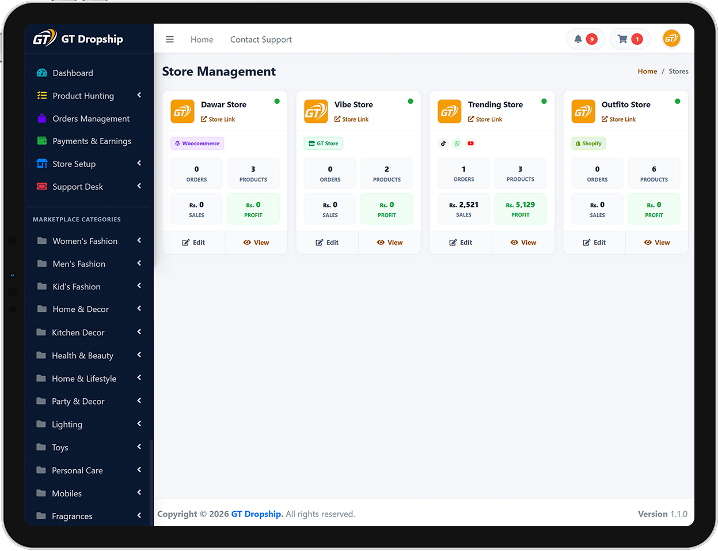718x551 pixels.
Task: Click the Store Setup shop icon
Action: click(42, 164)
